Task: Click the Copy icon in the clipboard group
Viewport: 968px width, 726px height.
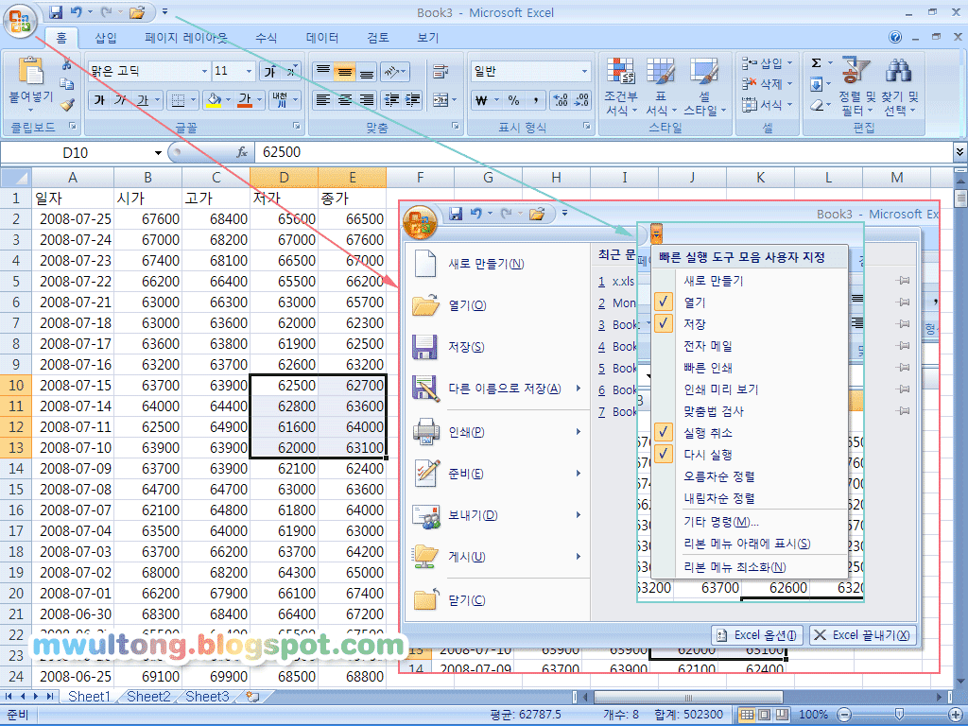Action: coord(67,84)
